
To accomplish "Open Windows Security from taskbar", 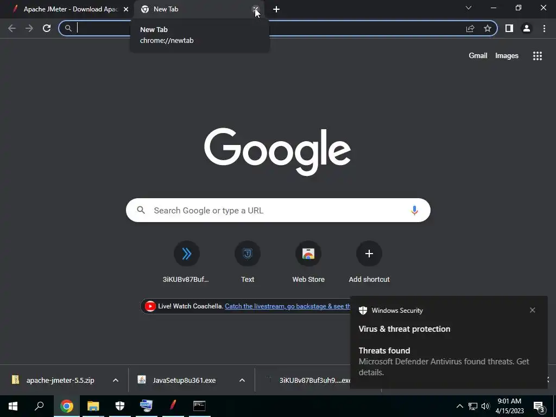I will 120,406.
